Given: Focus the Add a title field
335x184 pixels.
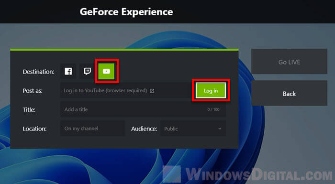Looking at the screenshot, I should pos(143,109).
